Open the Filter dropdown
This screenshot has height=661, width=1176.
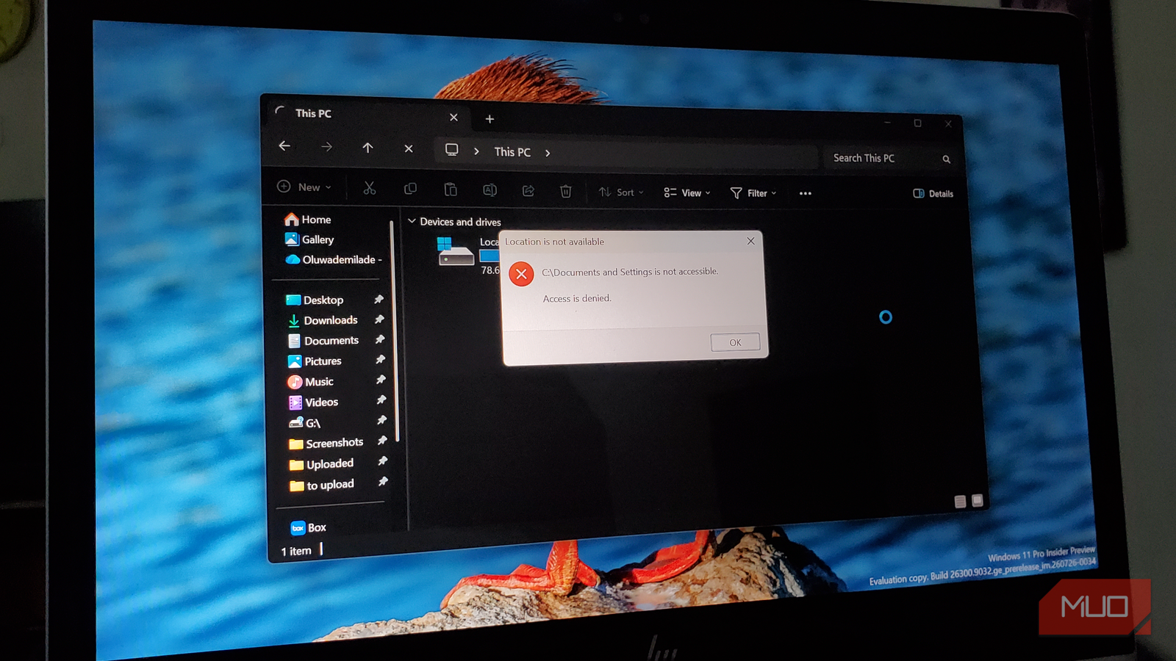tap(753, 193)
